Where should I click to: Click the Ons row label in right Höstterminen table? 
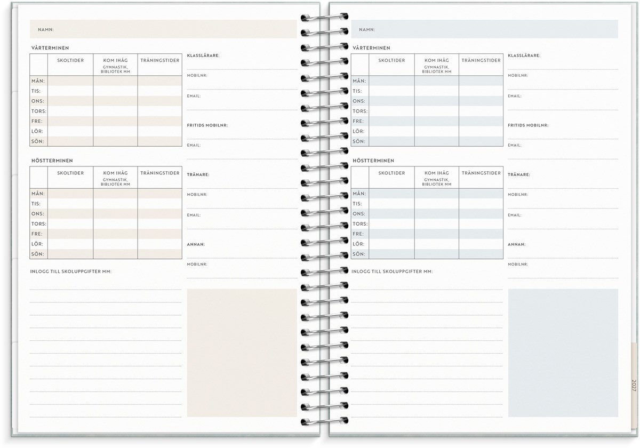click(359, 213)
